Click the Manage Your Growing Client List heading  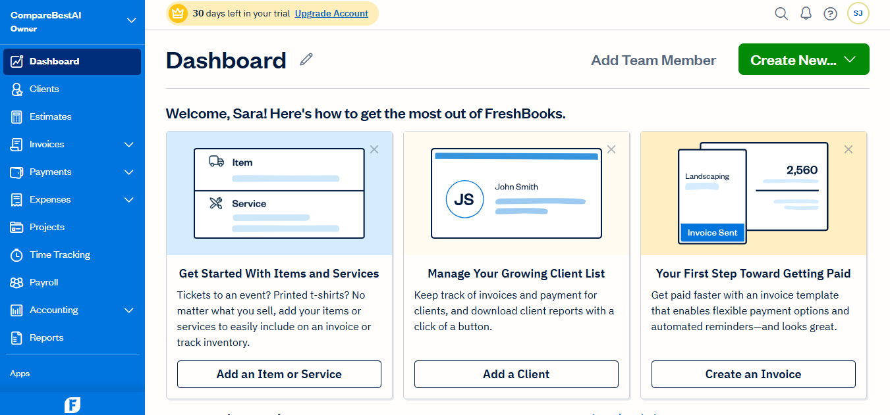(x=516, y=274)
